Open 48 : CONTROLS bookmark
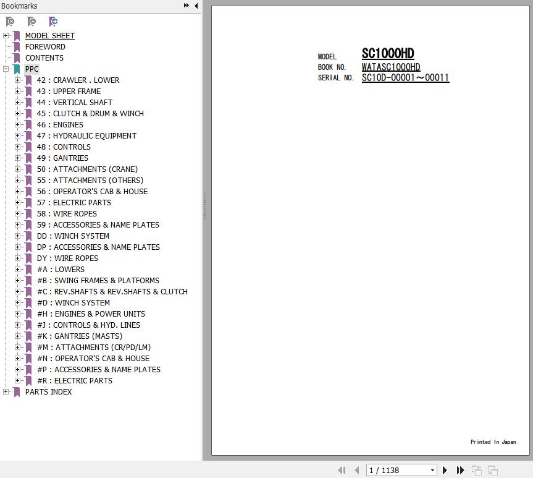Image resolution: width=533 pixels, height=478 pixels. [x=64, y=147]
